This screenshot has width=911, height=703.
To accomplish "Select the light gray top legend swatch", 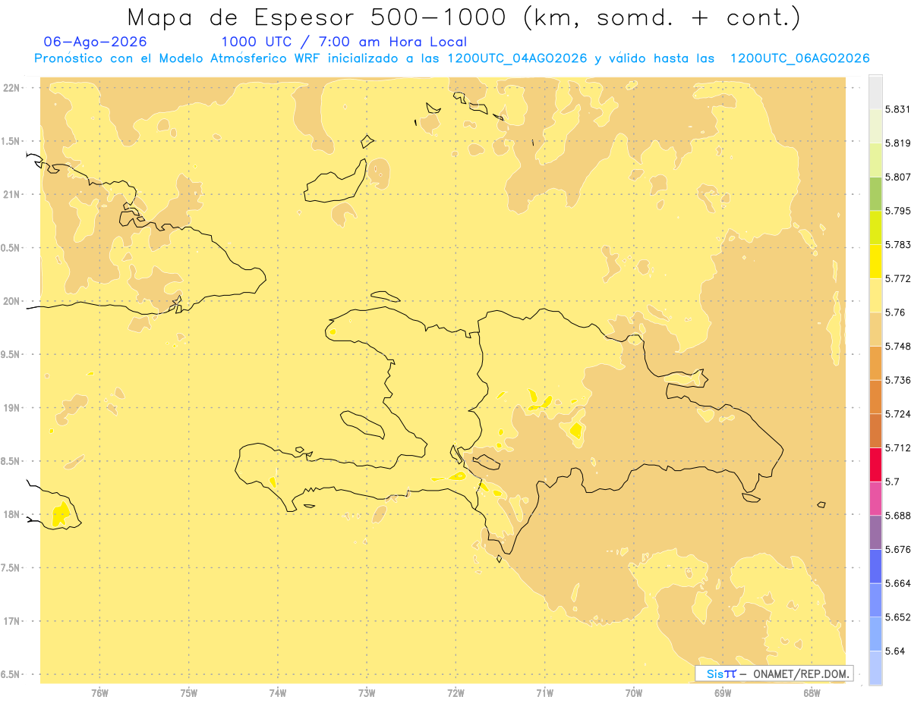I will [875, 93].
